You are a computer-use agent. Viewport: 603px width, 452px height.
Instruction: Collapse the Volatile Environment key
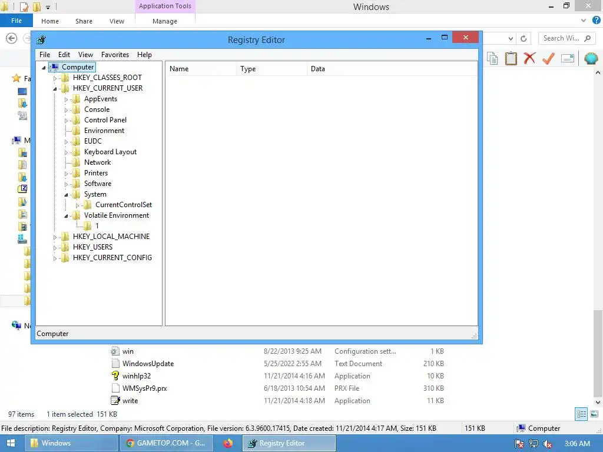(66, 216)
